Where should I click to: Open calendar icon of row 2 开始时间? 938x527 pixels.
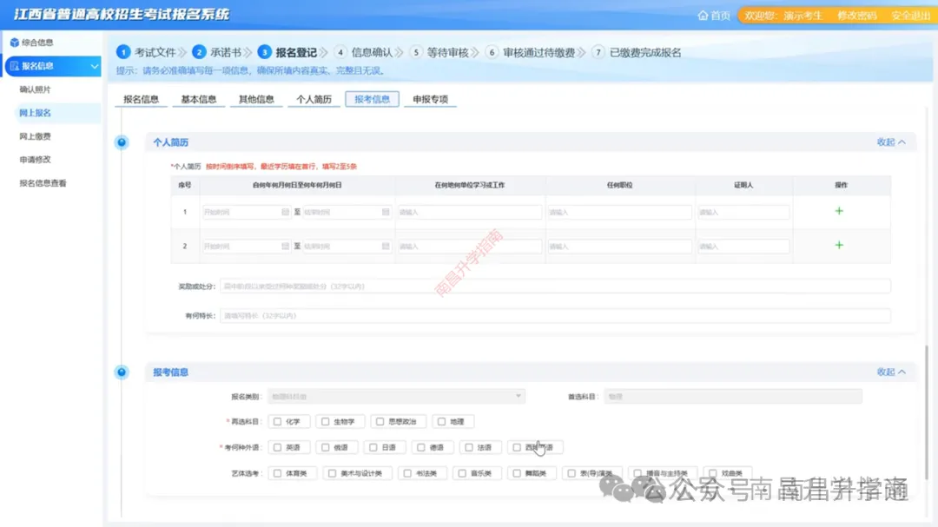[x=285, y=246]
